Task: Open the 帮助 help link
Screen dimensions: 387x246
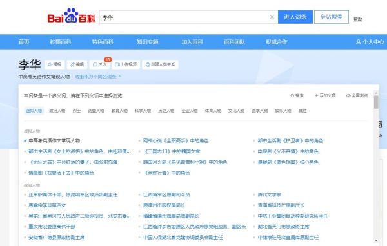Action: 357,19
